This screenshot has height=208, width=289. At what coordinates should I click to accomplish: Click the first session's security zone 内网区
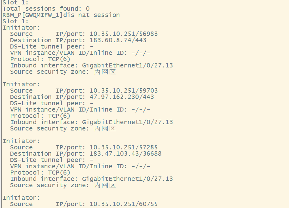105,72
